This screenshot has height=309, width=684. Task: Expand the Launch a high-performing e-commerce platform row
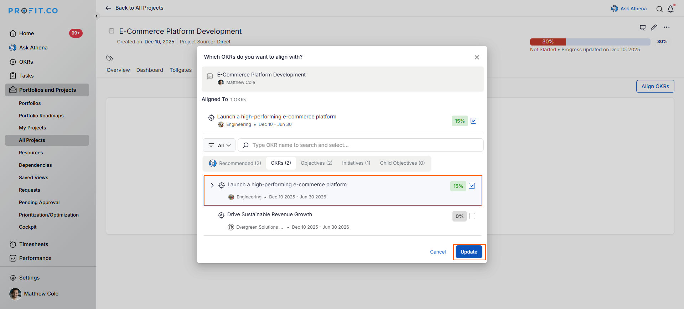click(x=212, y=185)
